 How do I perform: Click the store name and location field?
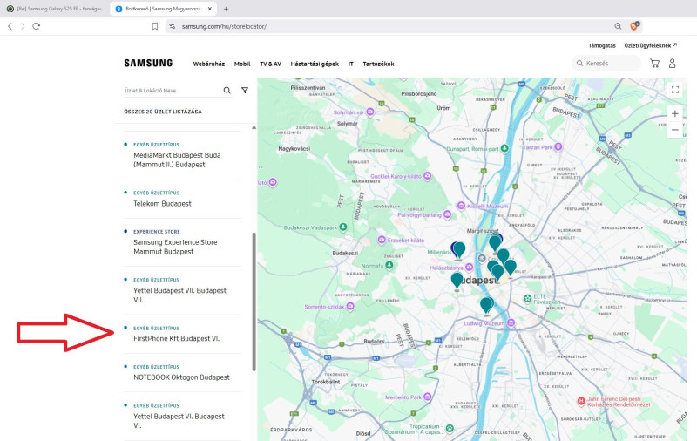point(170,91)
